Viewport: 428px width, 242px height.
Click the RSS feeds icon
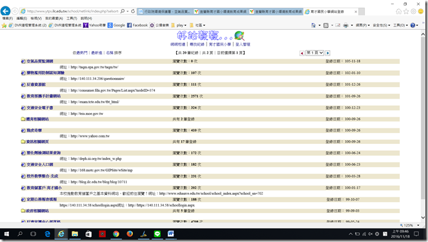click(326, 25)
